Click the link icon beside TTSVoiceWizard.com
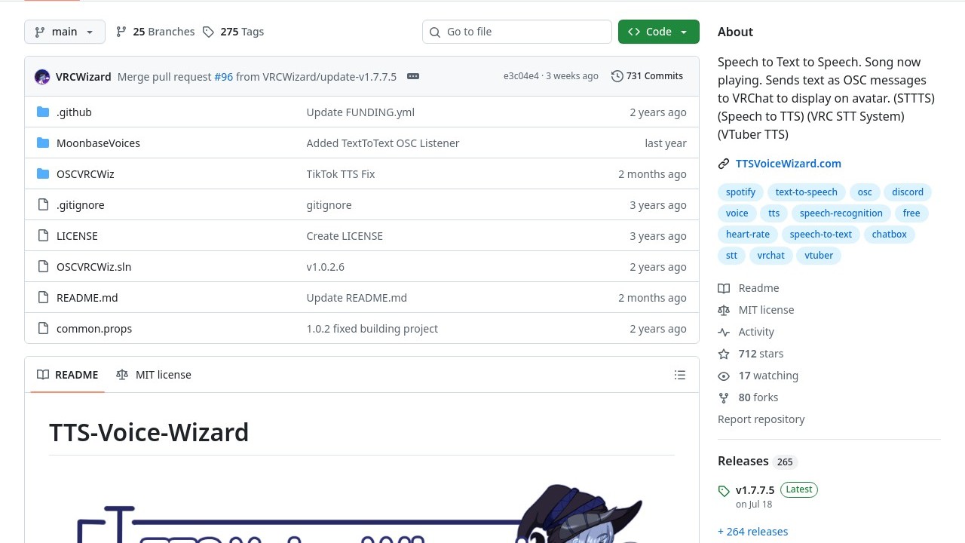 tap(724, 164)
